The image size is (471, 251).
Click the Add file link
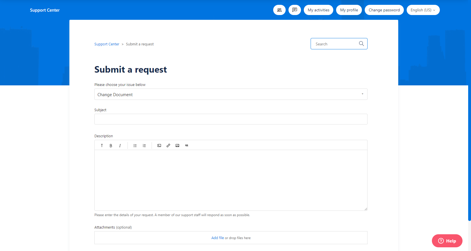coord(217,238)
